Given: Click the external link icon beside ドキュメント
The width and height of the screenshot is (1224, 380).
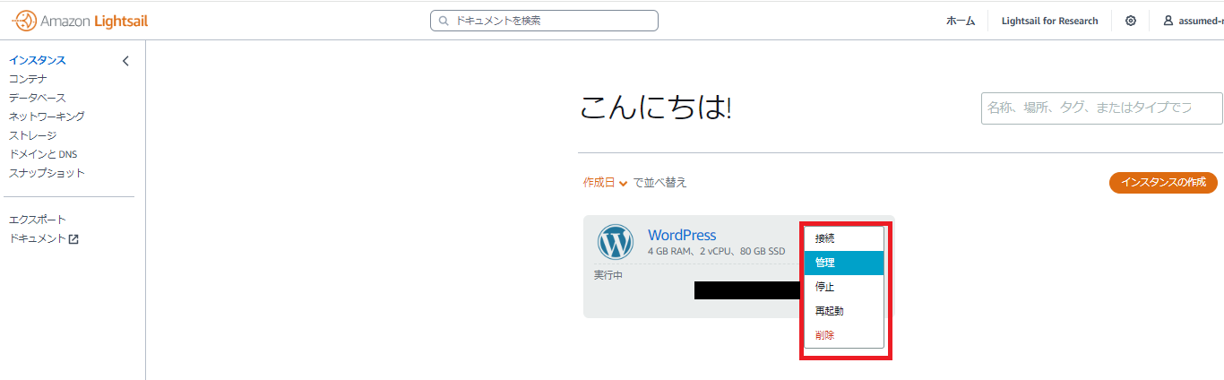Looking at the screenshot, I should point(73,239).
